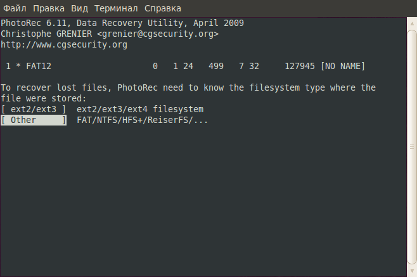Click the ext2/ext3/ext4 filesystem description text
Image resolution: width=417 pixels, height=277 pixels.
click(140, 110)
